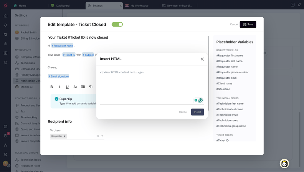Click the compass explore sidebar icon
Viewport: 304px width, 172px height.
(6, 154)
